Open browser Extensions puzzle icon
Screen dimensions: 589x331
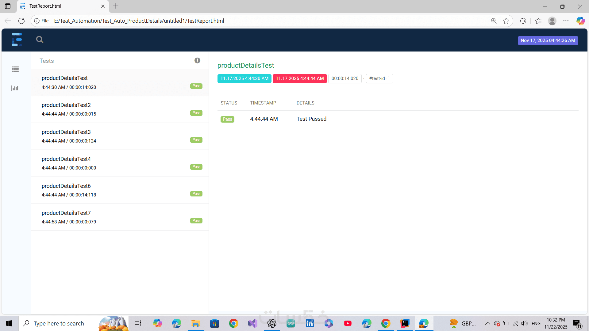(523, 21)
